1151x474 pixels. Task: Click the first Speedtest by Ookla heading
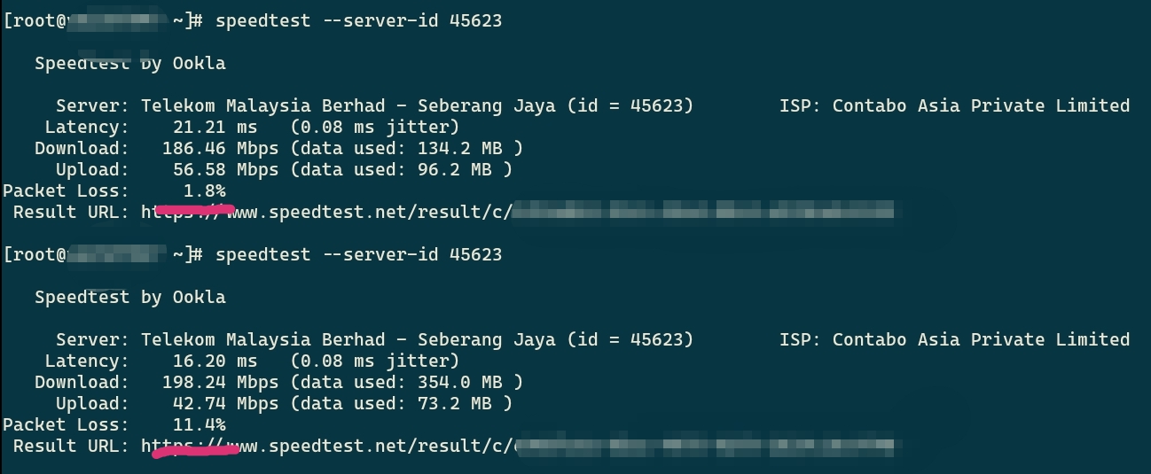130,63
